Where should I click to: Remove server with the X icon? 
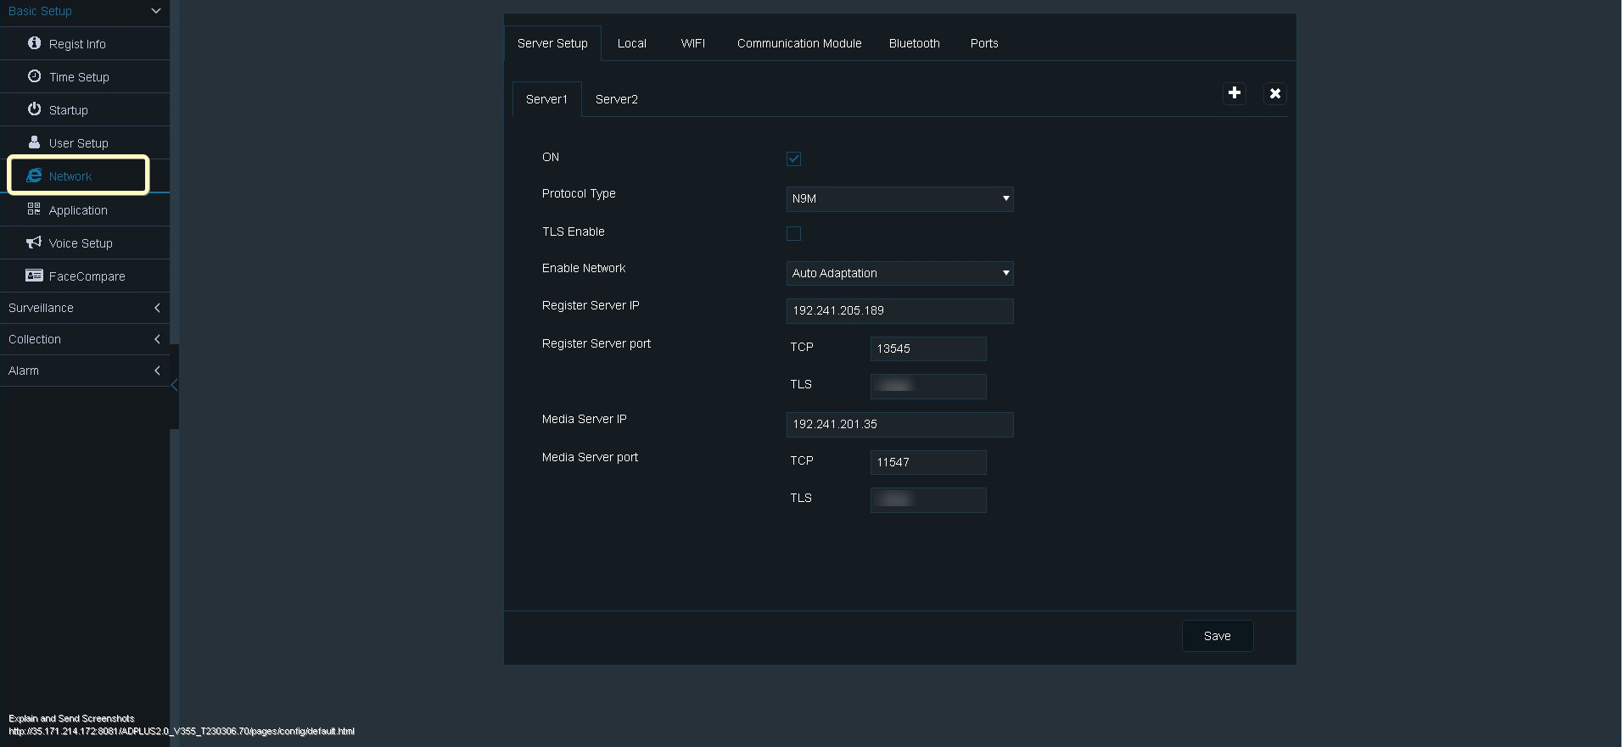pyautogui.click(x=1275, y=93)
